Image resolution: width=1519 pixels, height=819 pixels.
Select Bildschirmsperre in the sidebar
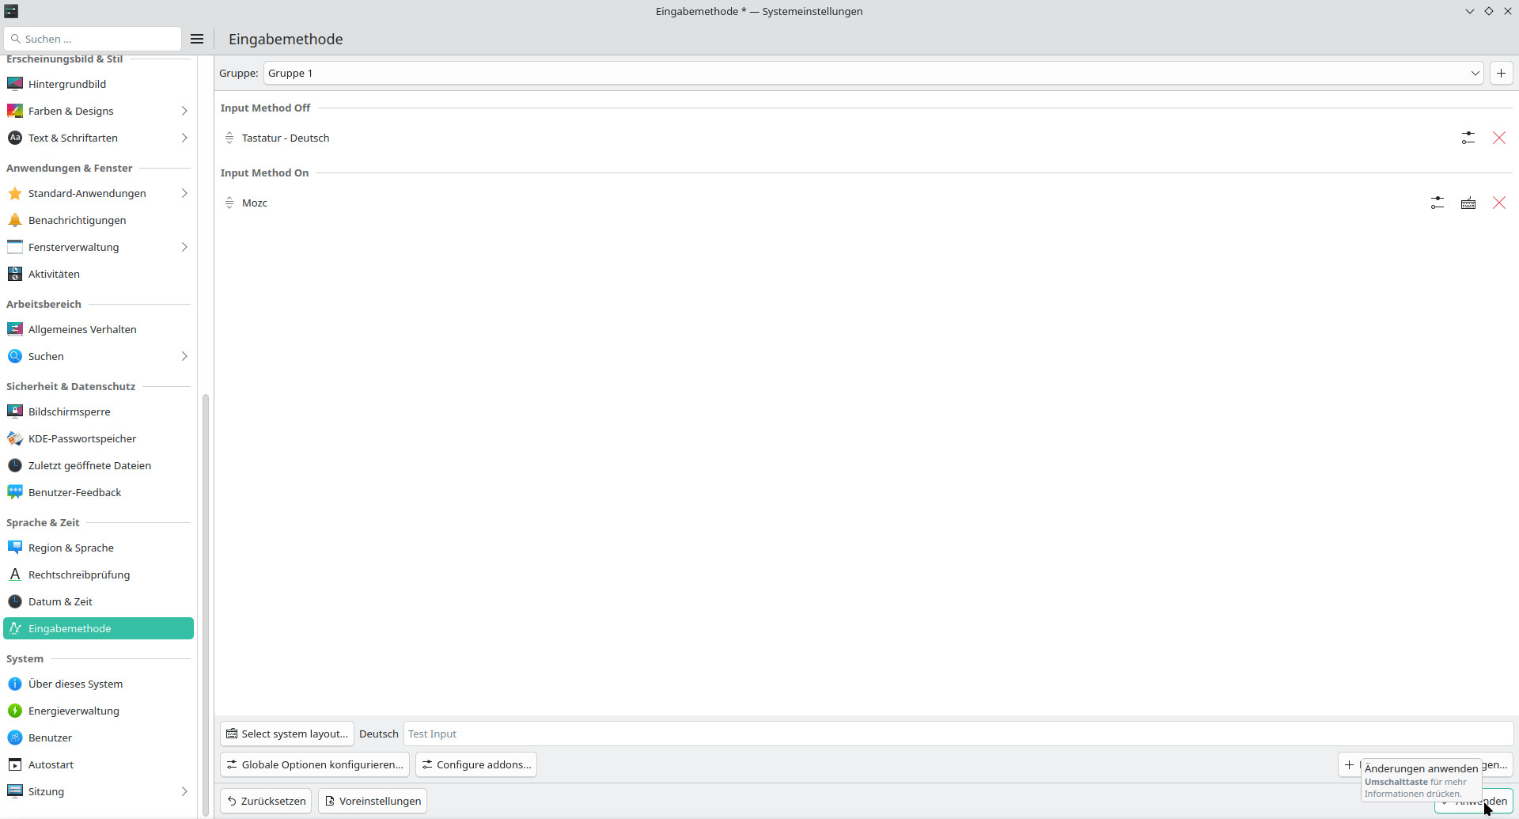69,411
